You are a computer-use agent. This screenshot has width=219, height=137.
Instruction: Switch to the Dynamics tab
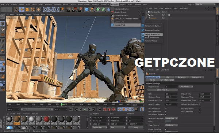(x=182, y=77)
